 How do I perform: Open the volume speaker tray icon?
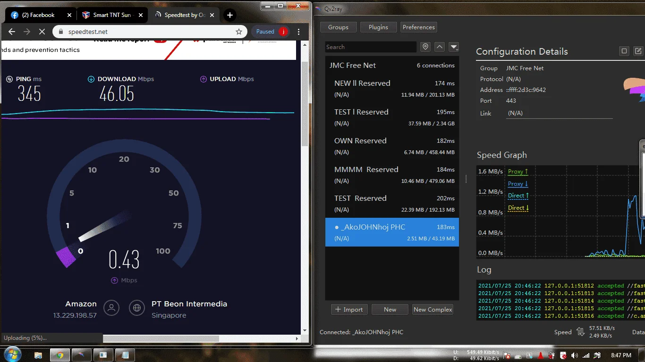[575, 355]
